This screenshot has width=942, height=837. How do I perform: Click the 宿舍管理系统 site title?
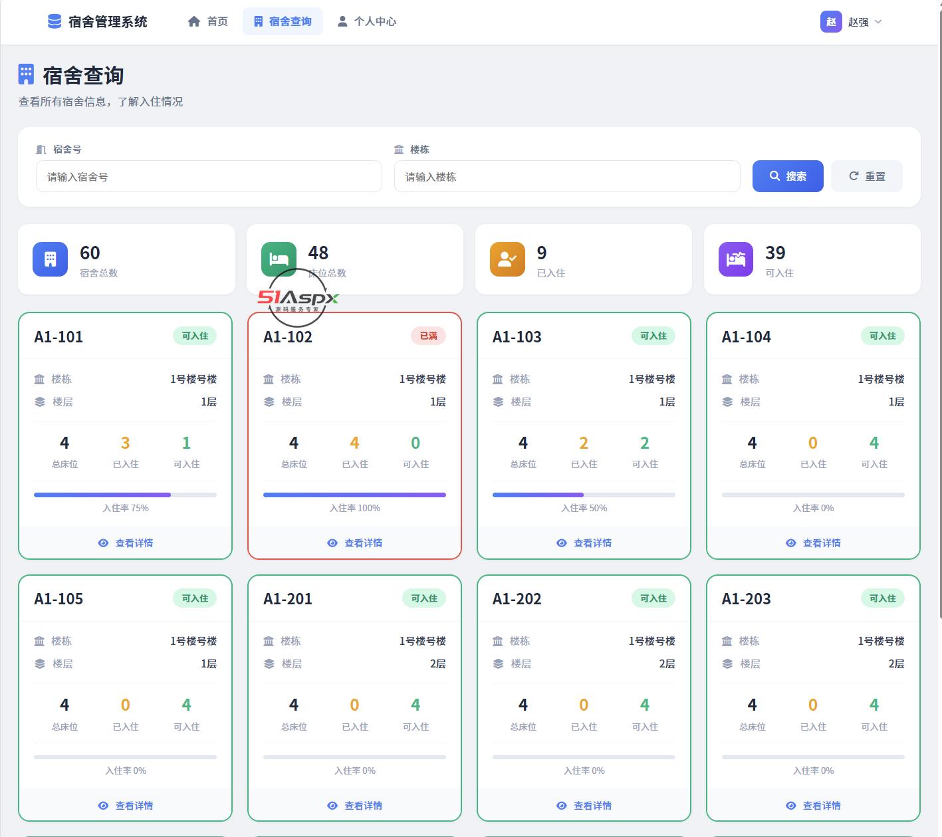pyautogui.click(x=108, y=21)
